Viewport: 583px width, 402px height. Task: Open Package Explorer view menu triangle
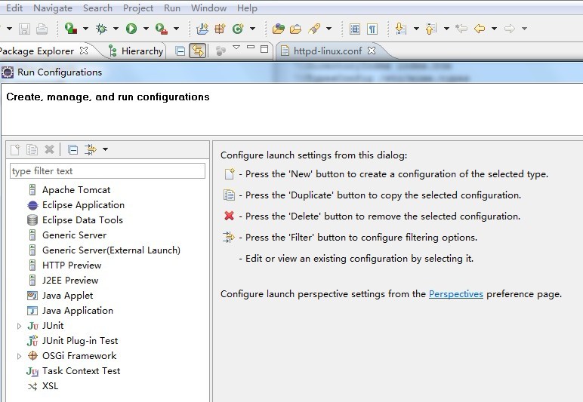[x=236, y=48]
